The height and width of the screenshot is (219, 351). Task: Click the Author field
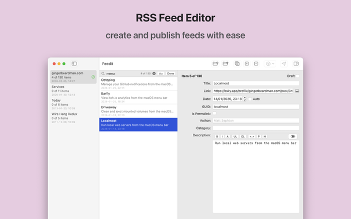[x=256, y=121]
